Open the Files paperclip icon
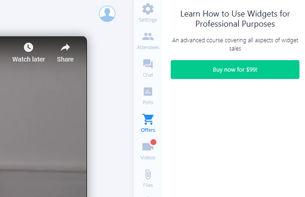Viewport: 305px width, 197px height. tap(148, 174)
